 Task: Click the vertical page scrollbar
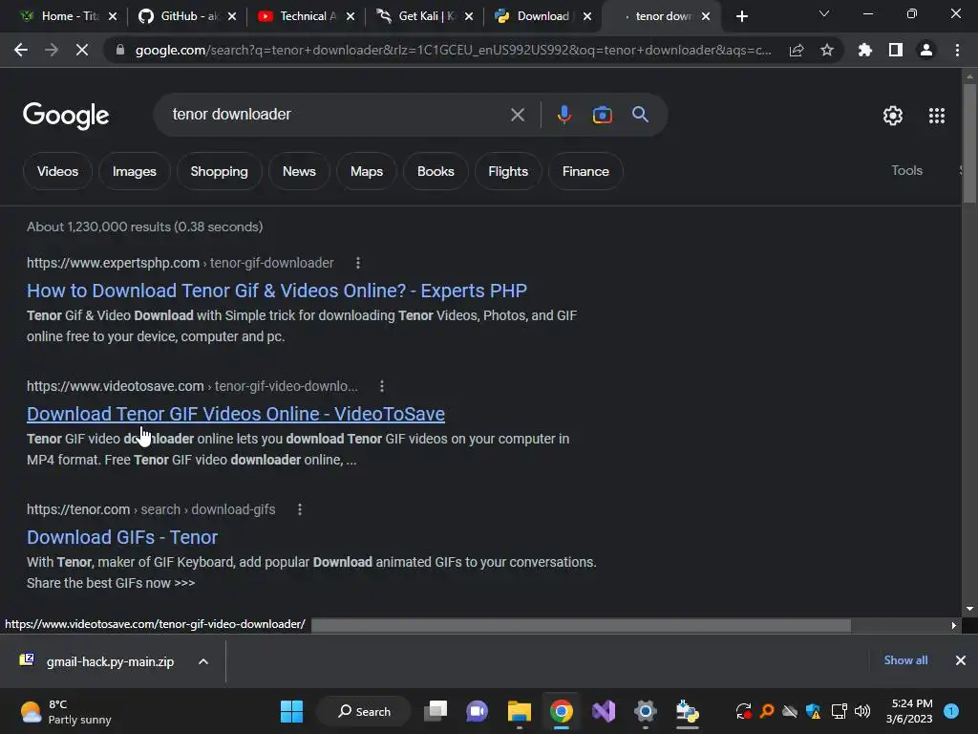click(969, 143)
